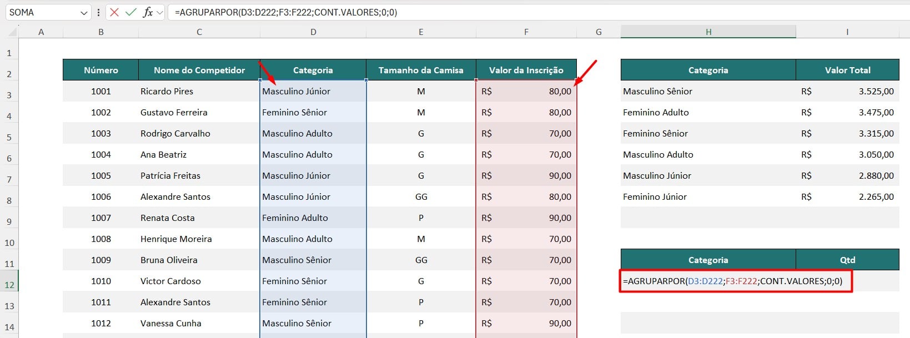The height and width of the screenshot is (338, 910).
Task: Click the 'Qtd' header cell
Action: (847, 260)
